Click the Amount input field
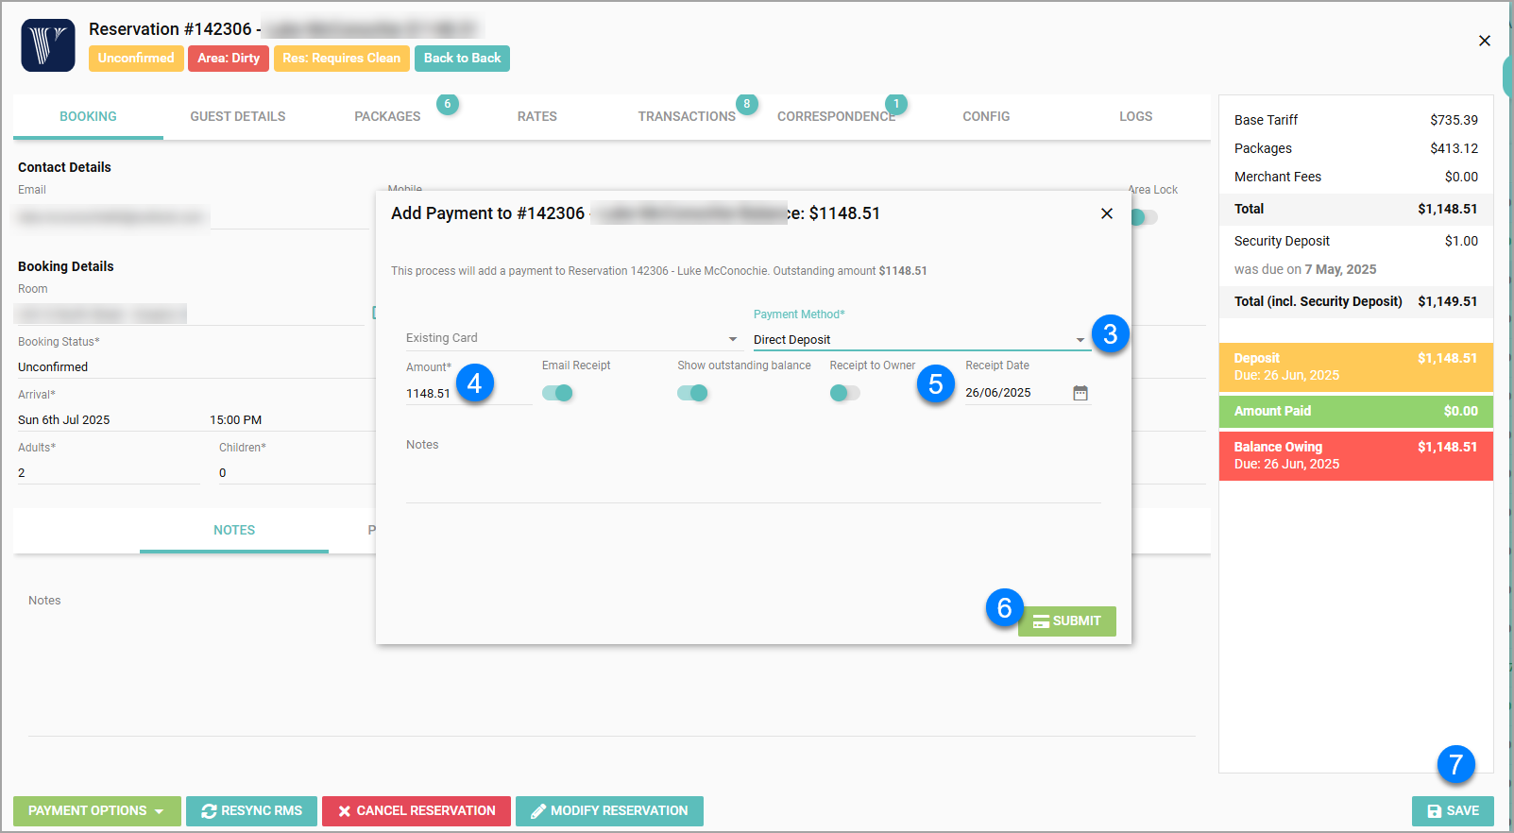1514x833 pixels. pos(430,394)
